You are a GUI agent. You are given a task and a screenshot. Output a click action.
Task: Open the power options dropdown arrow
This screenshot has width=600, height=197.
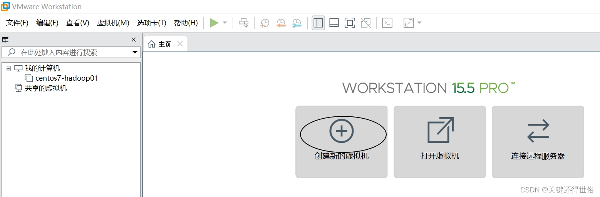click(225, 23)
